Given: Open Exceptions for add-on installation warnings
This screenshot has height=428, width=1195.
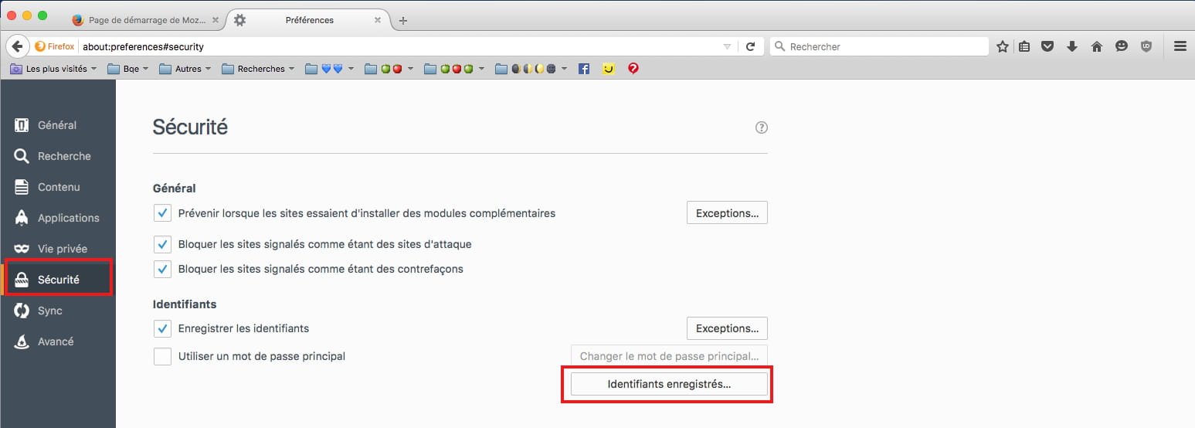Looking at the screenshot, I should click(x=727, y=212).
